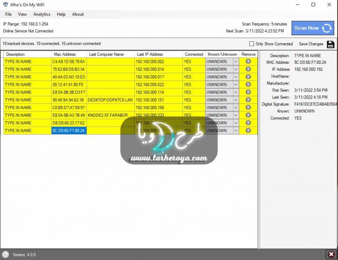Image resolution: width=338 pixels, height=260 pixels.
Task: Click the Scan Now button
Action: click(312, 28)
